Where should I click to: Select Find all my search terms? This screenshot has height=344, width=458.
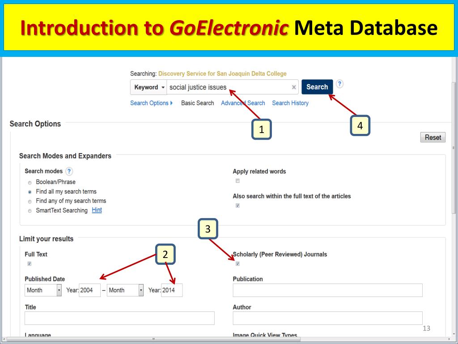tap(30, 192)
